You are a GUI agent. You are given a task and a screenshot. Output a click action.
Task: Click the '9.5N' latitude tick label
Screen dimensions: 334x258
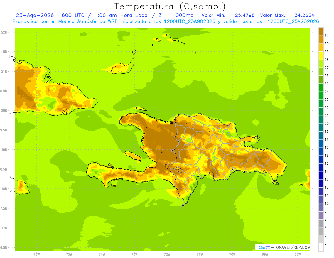(x=4, y=130)
